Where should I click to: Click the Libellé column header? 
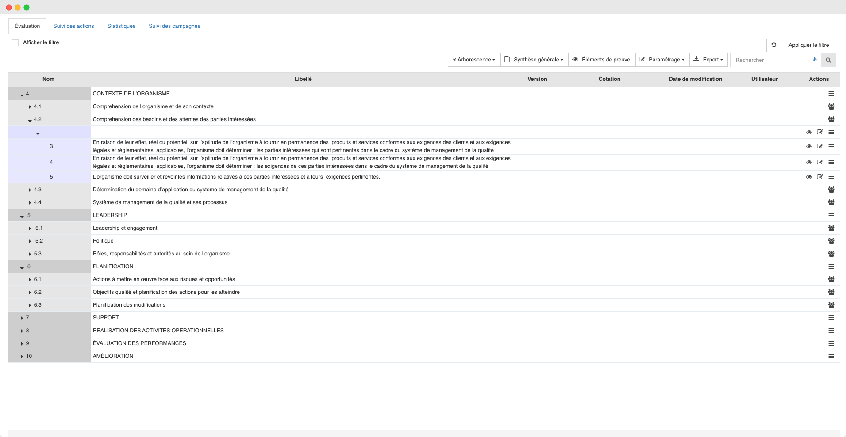304,79
